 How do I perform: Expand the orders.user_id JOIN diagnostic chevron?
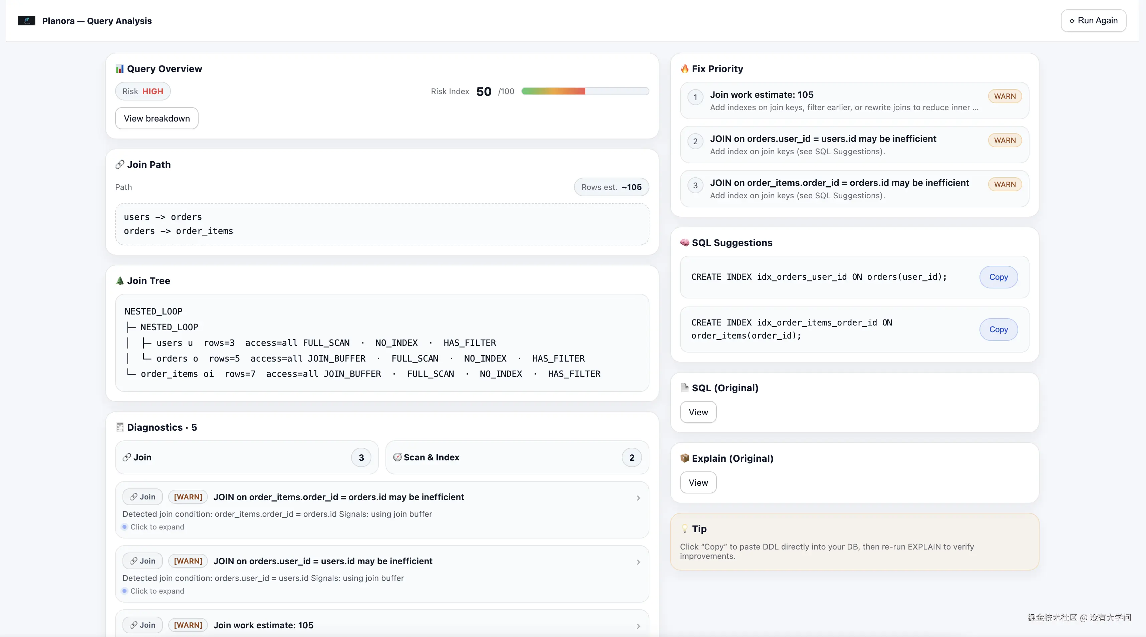638,562
